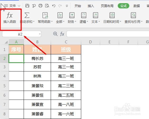Expand the 逻辑 dropdown arrow
This screenshot has height=119, width=149.
point(87,22)
